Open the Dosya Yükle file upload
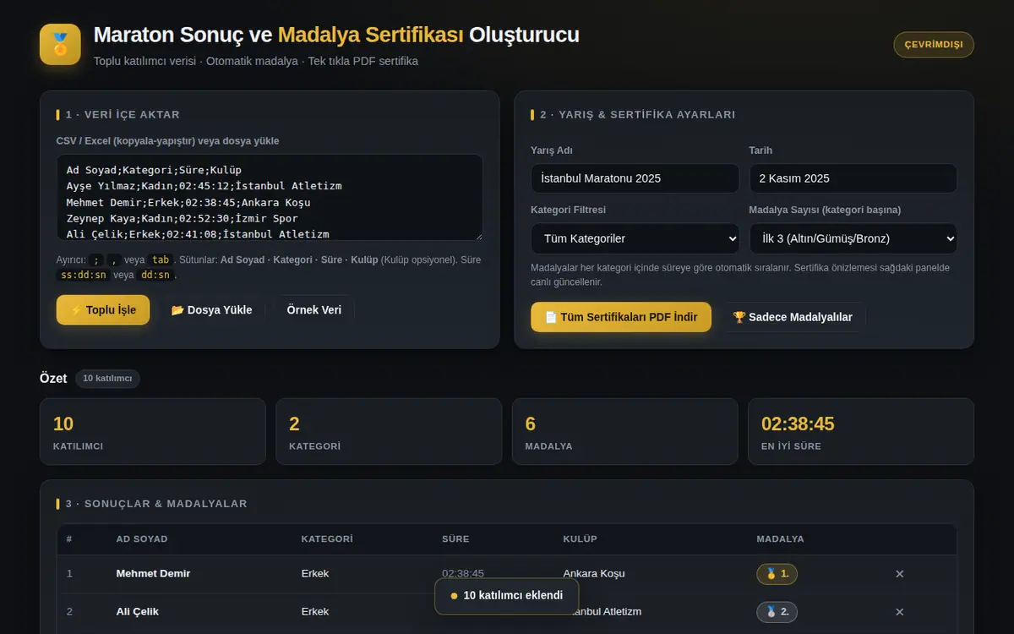The height and width of the screenshot is (634, 1014). [x=211, y=310]
